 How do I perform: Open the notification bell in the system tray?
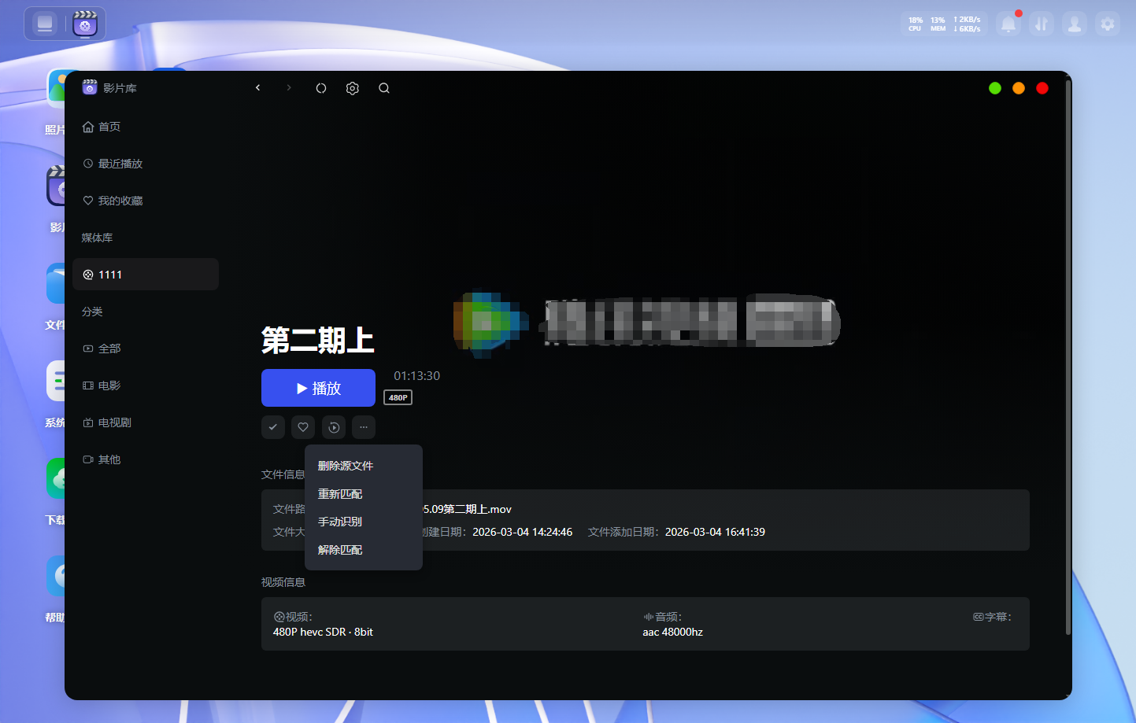[x=1008, y=24]
